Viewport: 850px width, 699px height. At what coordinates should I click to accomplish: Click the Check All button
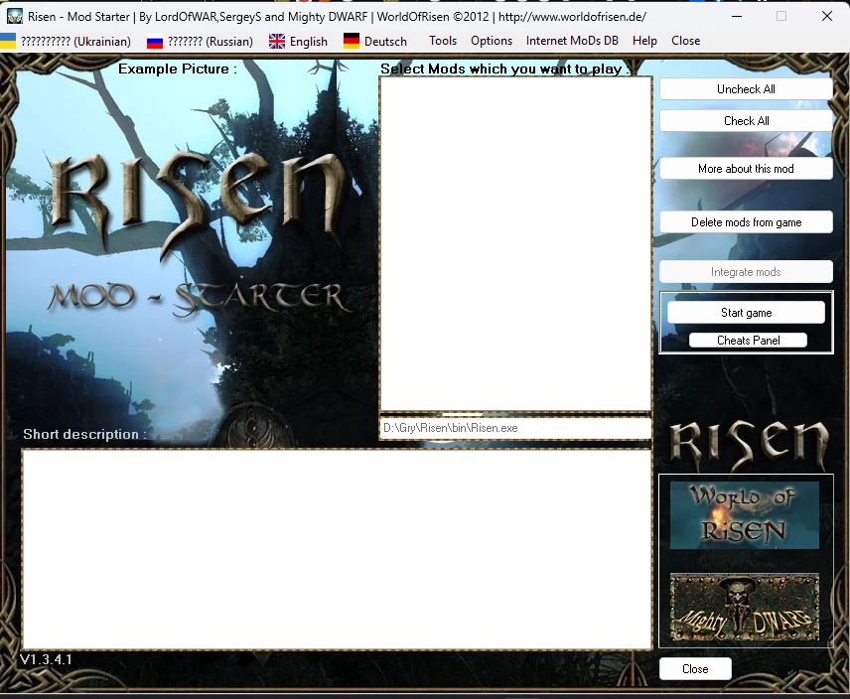(746, 121)
